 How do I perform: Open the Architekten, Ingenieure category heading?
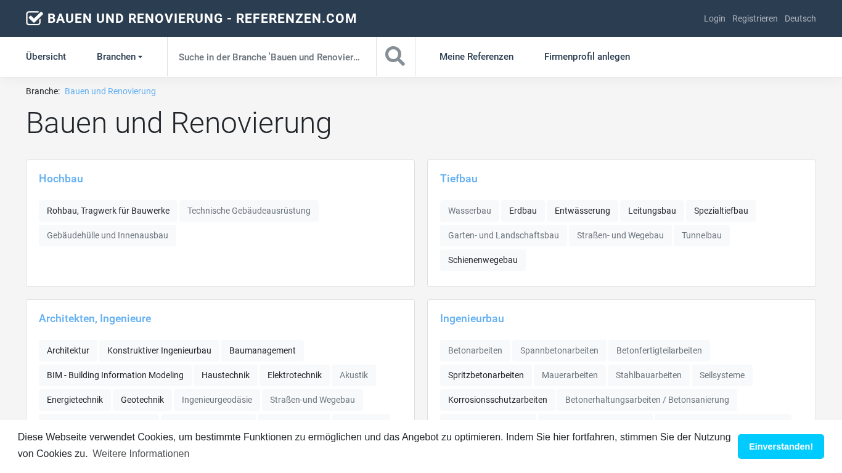pyautogui.click(x=95, y=318)
